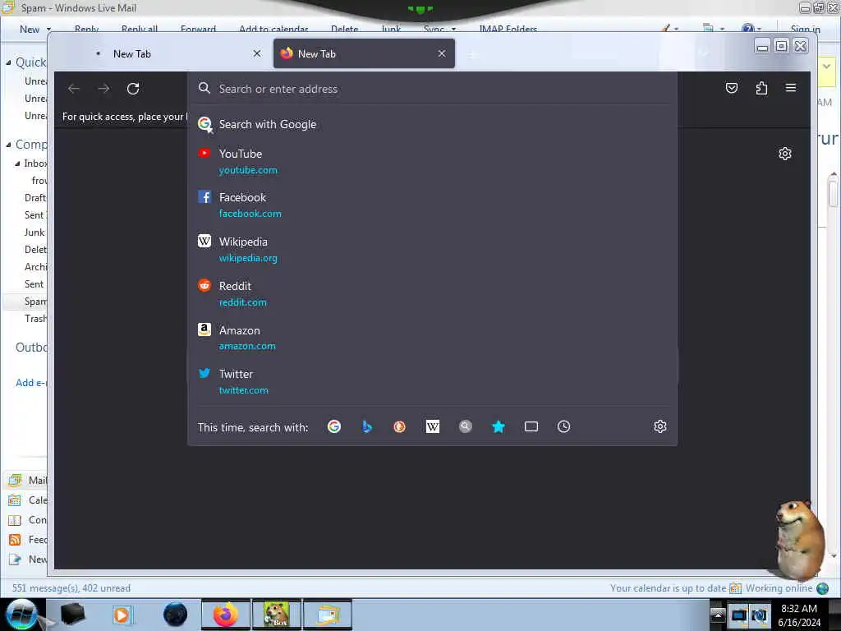Open the Facebook top site suggestion

point(432,205)
